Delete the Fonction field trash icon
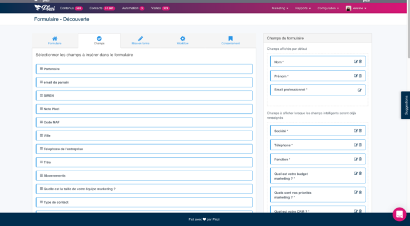The height and width of the screenshot is (226, 410). [360, 159]
